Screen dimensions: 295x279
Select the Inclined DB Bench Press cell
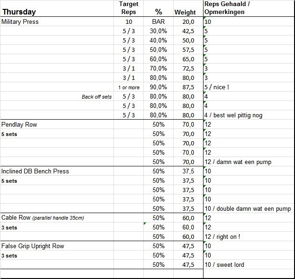pos(35,172)
